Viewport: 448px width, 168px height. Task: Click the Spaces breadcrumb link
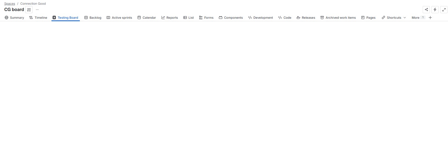point(10,4)
